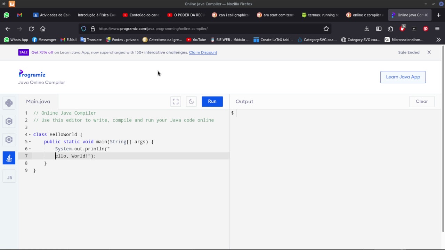Collapse code fold at line 5
The width and height of the screenshot is (445, 250).
click(30, 142)
